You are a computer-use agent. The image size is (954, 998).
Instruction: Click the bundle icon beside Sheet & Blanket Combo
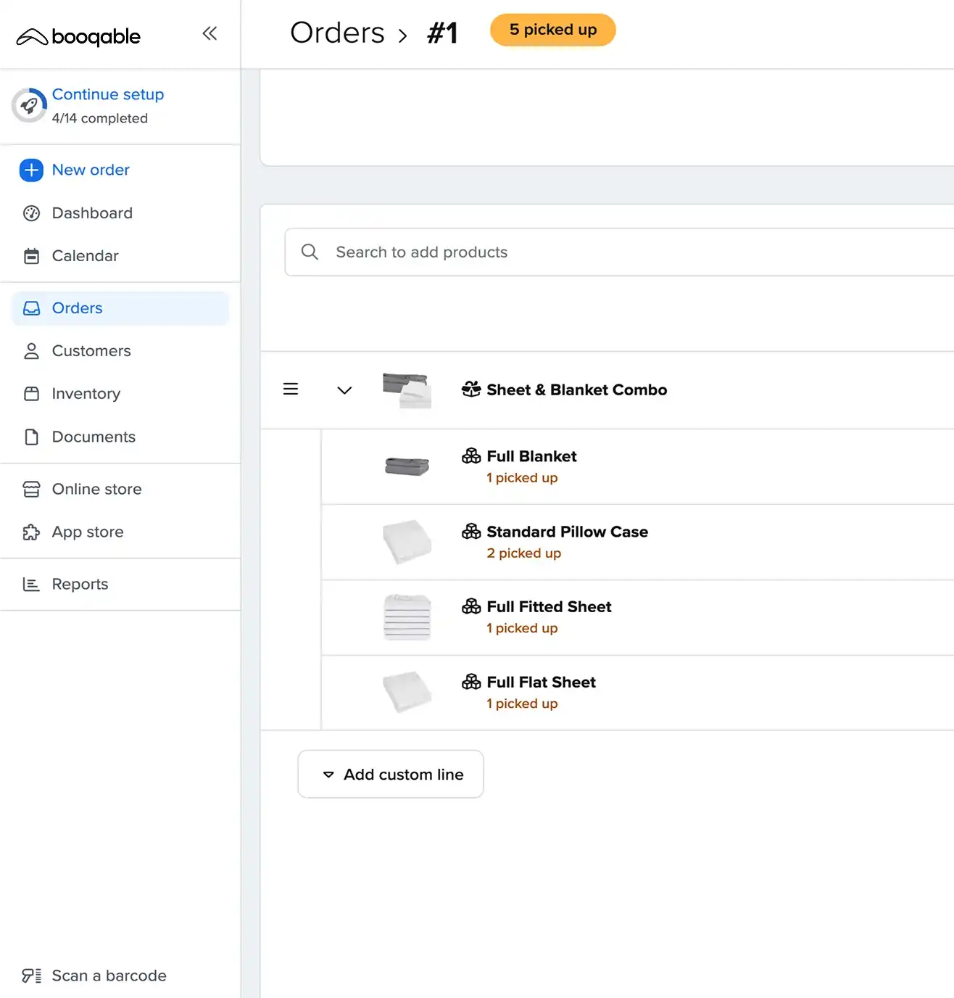pyautogui.click(x=471, y=389)
